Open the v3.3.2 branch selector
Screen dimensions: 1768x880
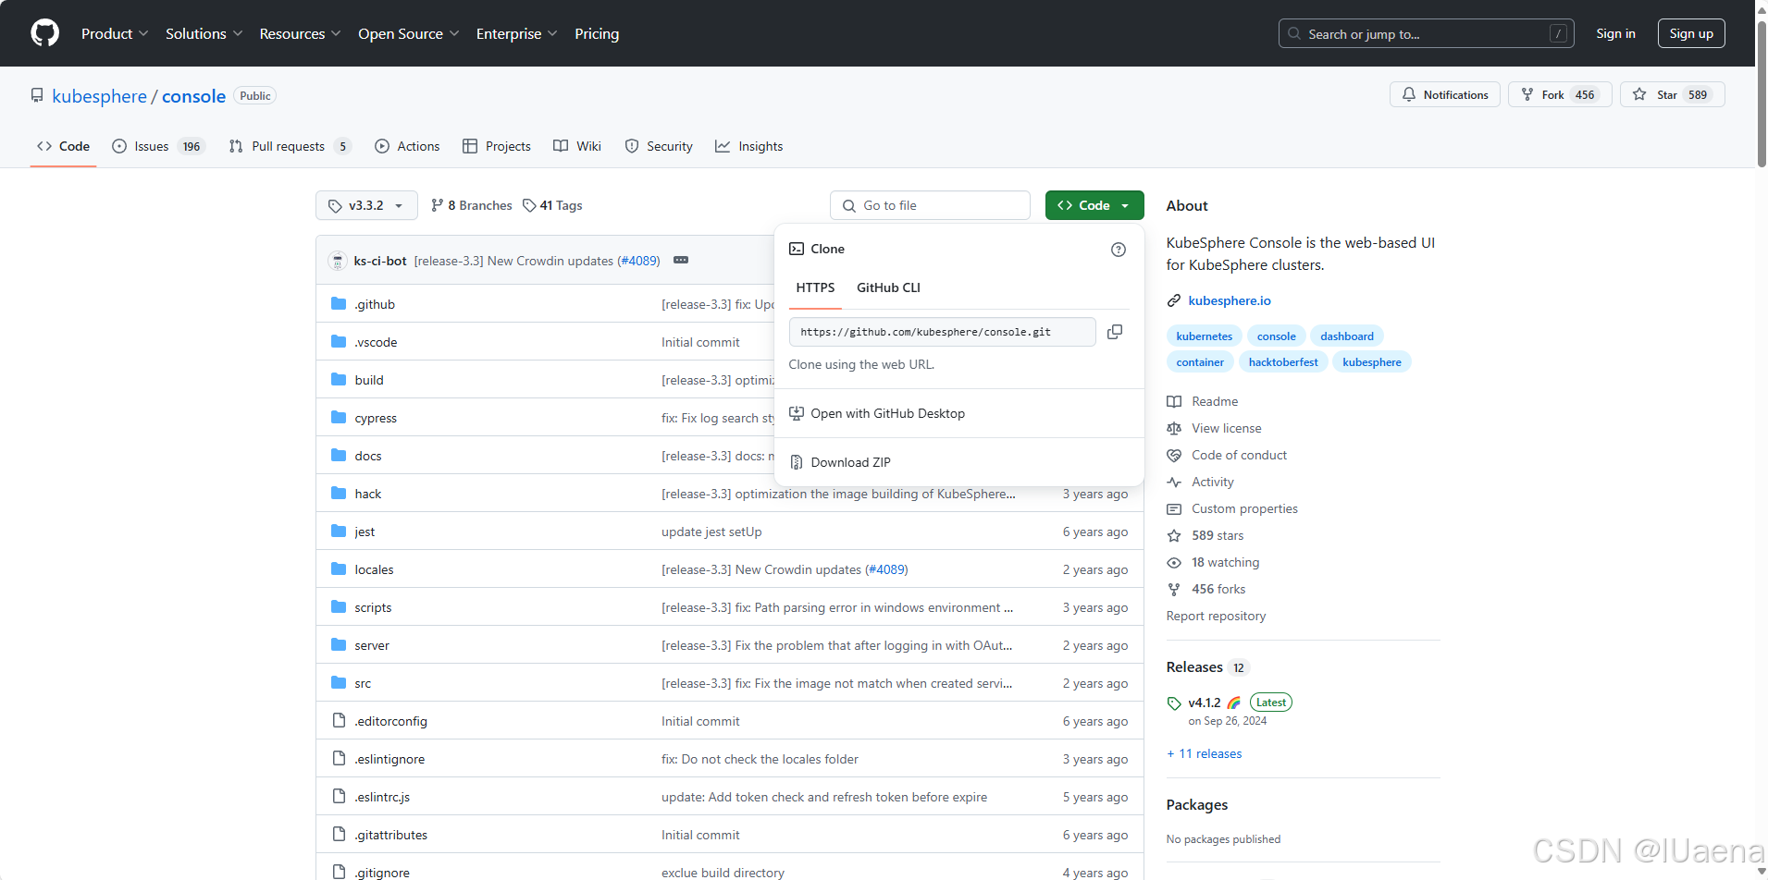point(366,205)
